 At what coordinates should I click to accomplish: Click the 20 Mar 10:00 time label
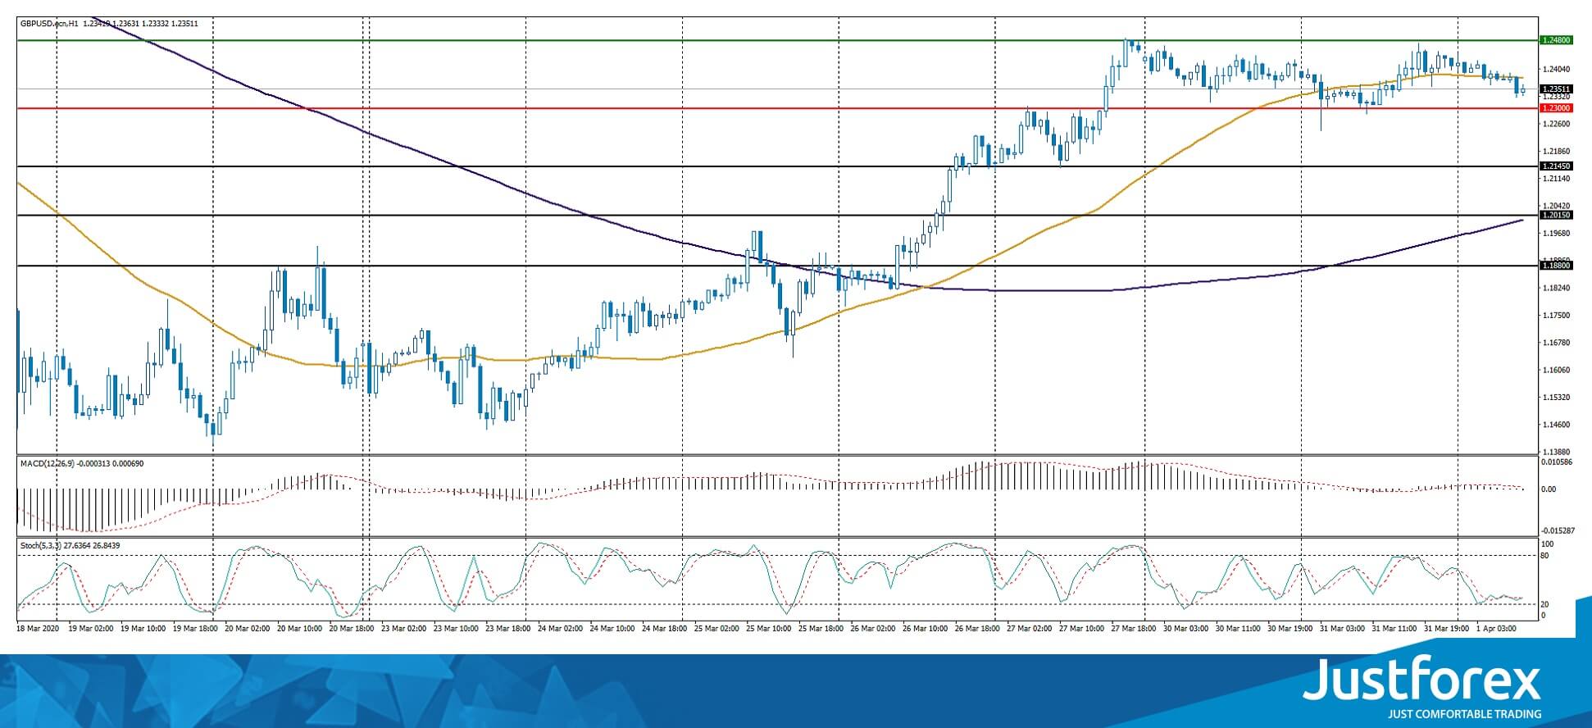click(x=300, y=629)
